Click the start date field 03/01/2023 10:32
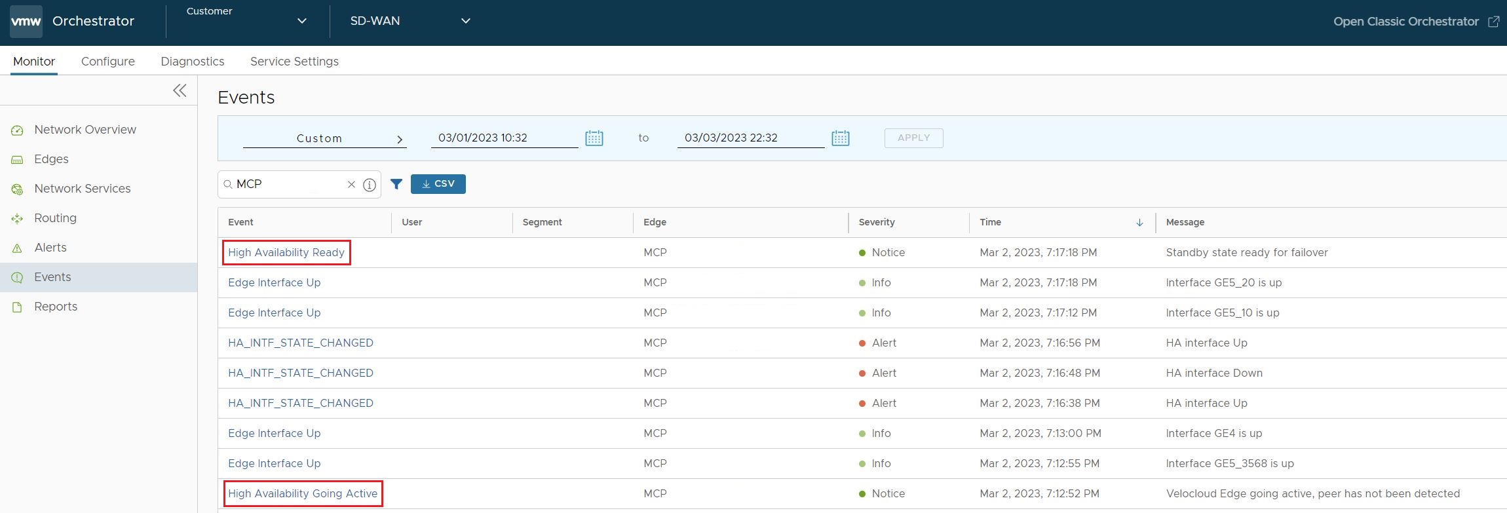The image size is (1507, 513). 505,138
